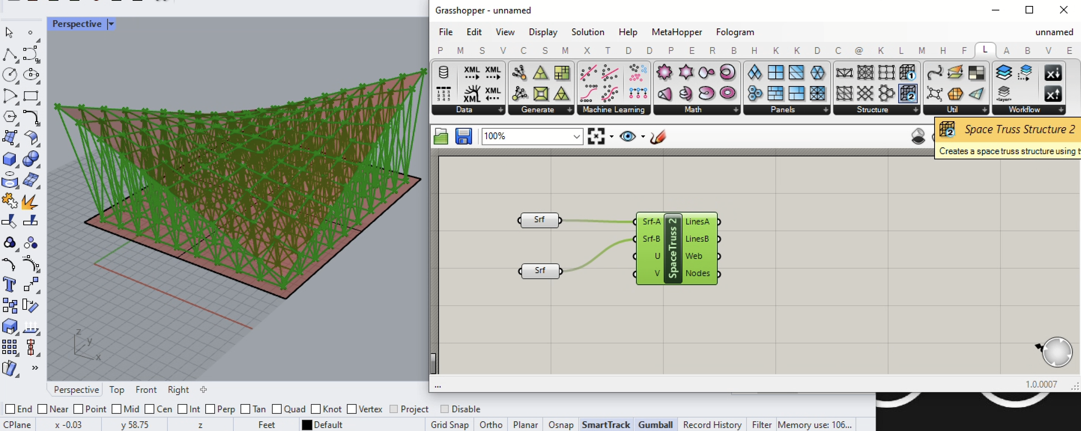Enable the Perp osnap checkbox
Screen dimensions: 1081x431
[x=210, y=409]
